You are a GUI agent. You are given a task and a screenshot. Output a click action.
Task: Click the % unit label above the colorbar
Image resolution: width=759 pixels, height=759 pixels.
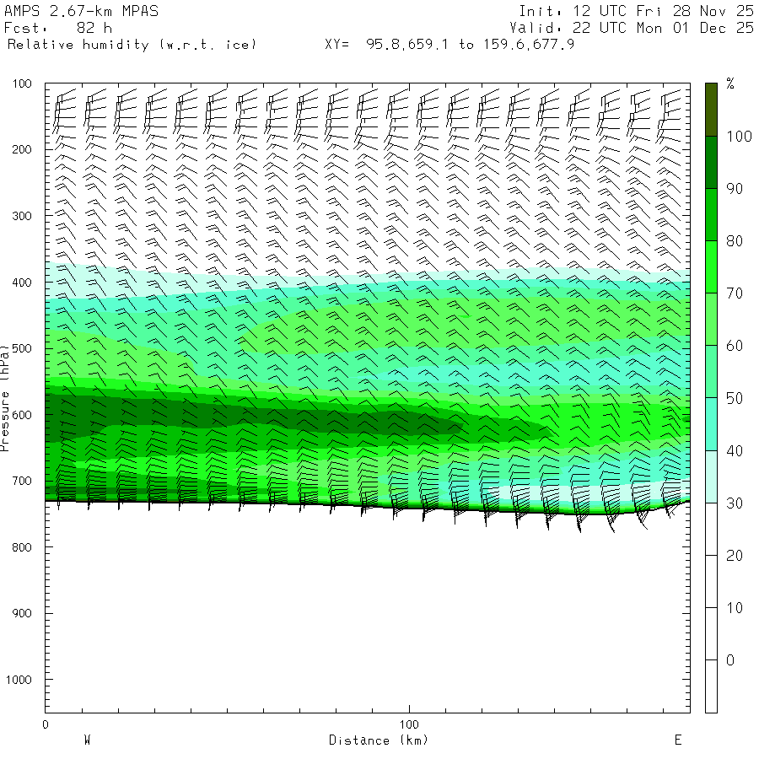[x=730, y=83]
